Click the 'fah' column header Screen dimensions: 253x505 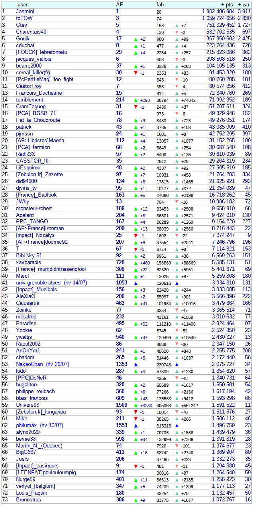(160, 4)
